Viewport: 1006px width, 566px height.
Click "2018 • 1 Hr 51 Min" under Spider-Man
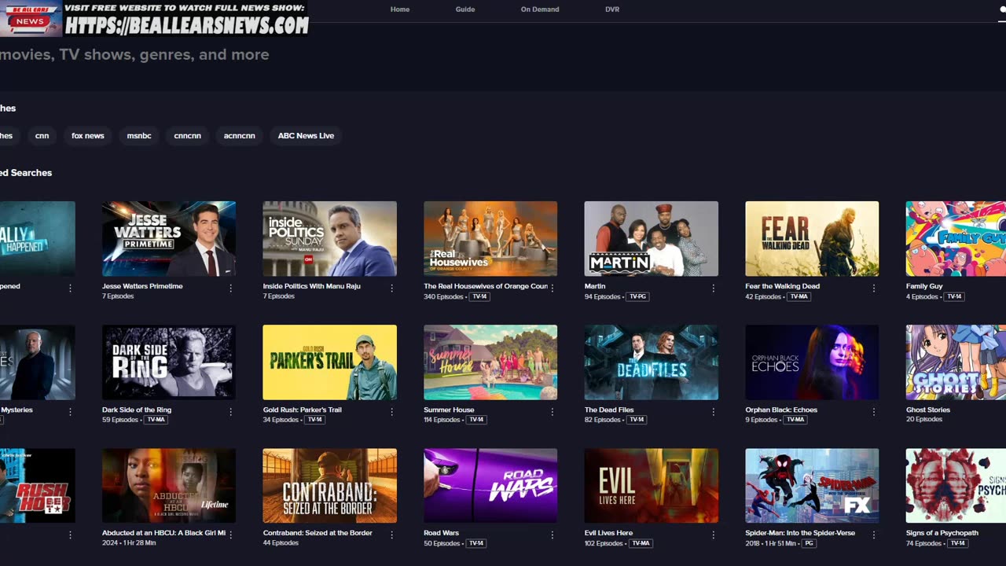pos(770,543)
